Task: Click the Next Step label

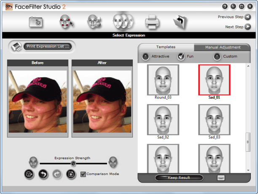Action: coord(234,27)
